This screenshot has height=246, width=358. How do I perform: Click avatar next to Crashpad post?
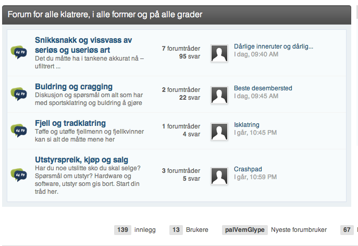tap(219, 175)
